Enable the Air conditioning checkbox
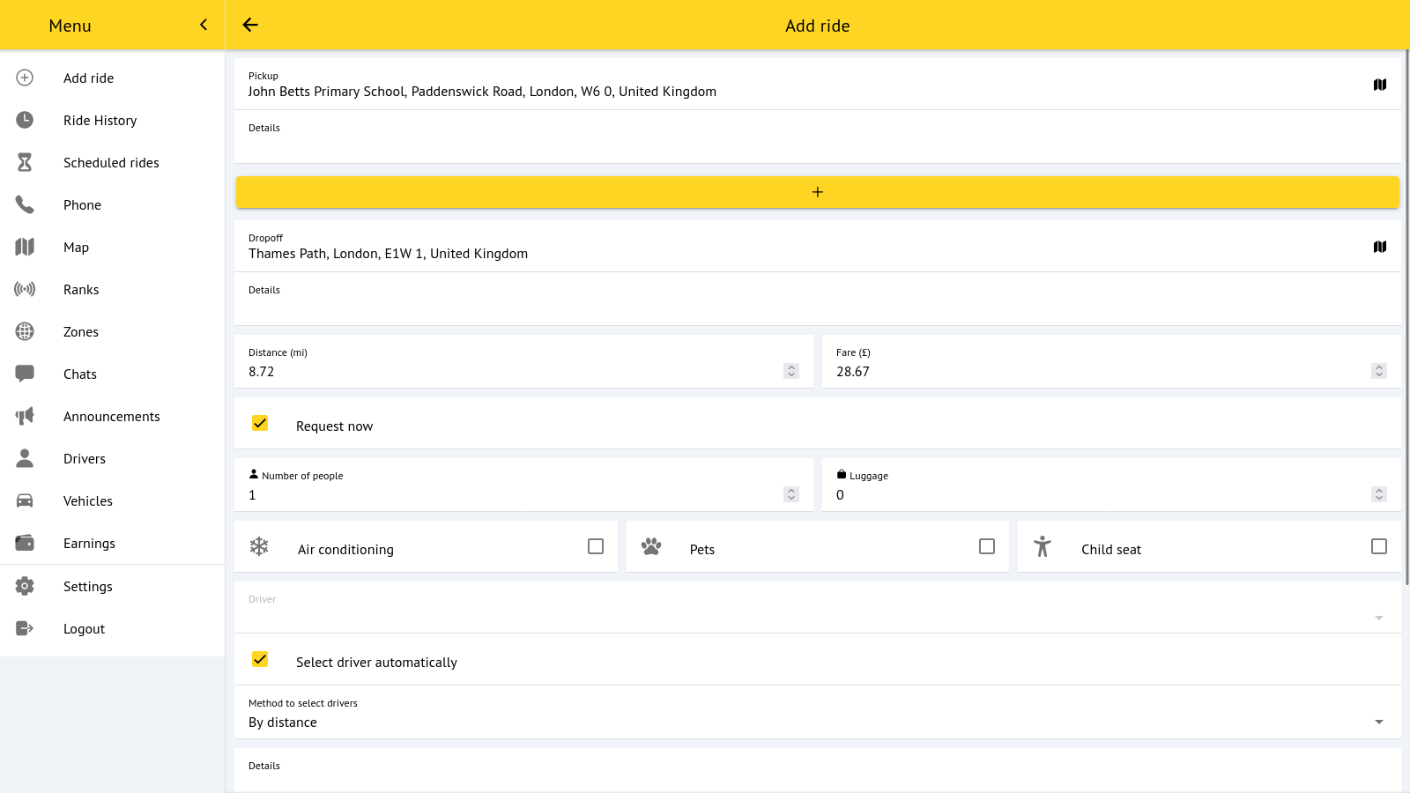This screenshot has height=793, width=1410. (x=596, y=546)
